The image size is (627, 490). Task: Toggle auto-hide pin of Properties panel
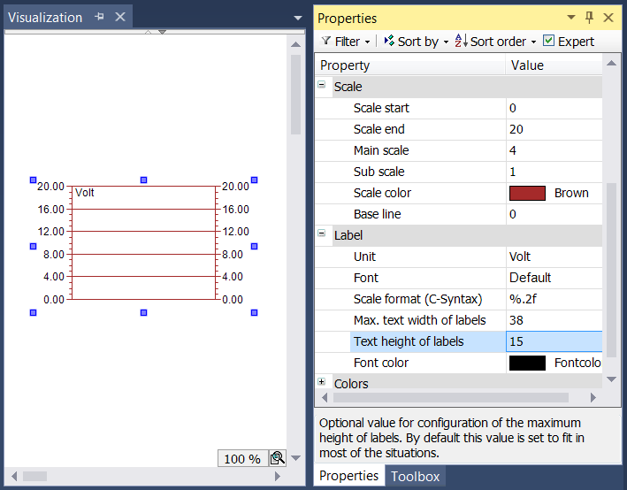click(x=589, y=17)
